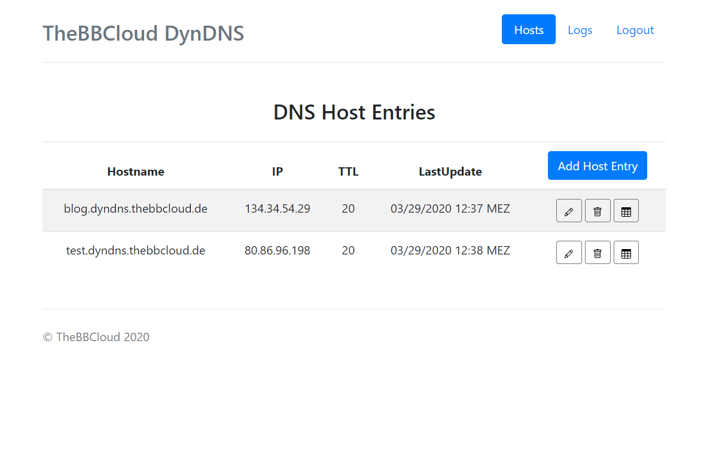Click the IP address 80.86.96.198

[278, 251]
